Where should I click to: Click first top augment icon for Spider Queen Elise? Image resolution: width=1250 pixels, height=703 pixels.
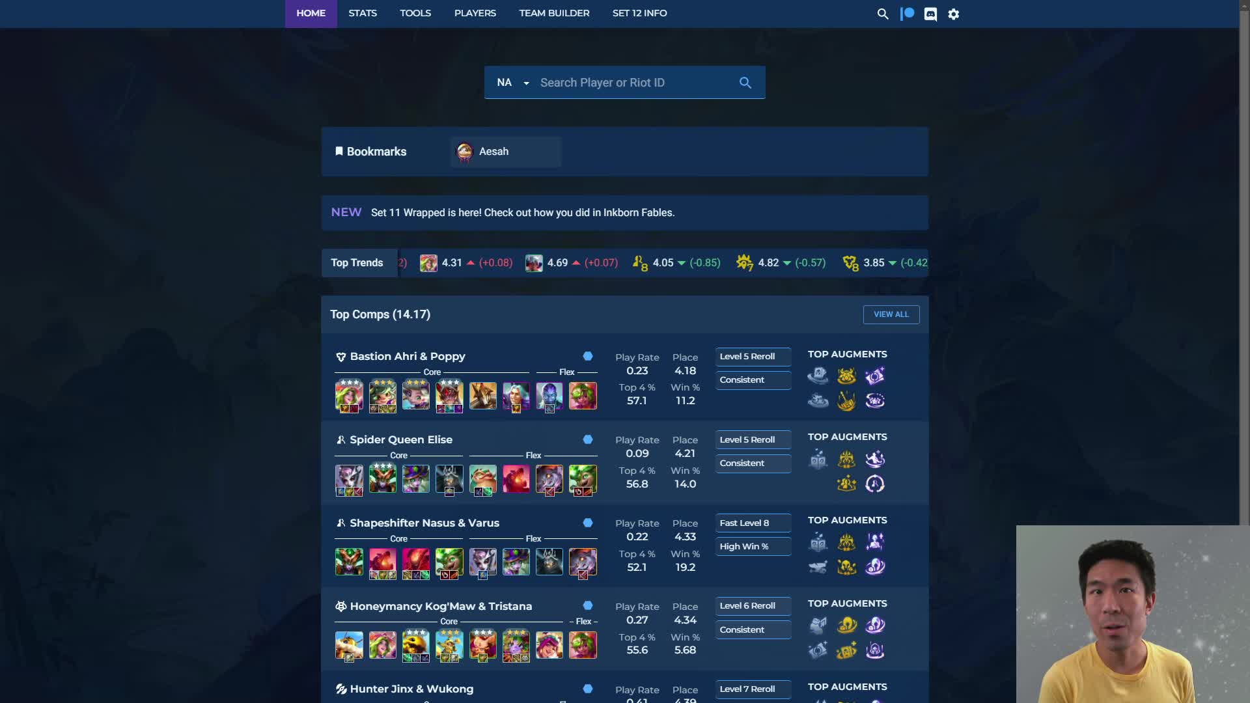(x=818, y=460)
